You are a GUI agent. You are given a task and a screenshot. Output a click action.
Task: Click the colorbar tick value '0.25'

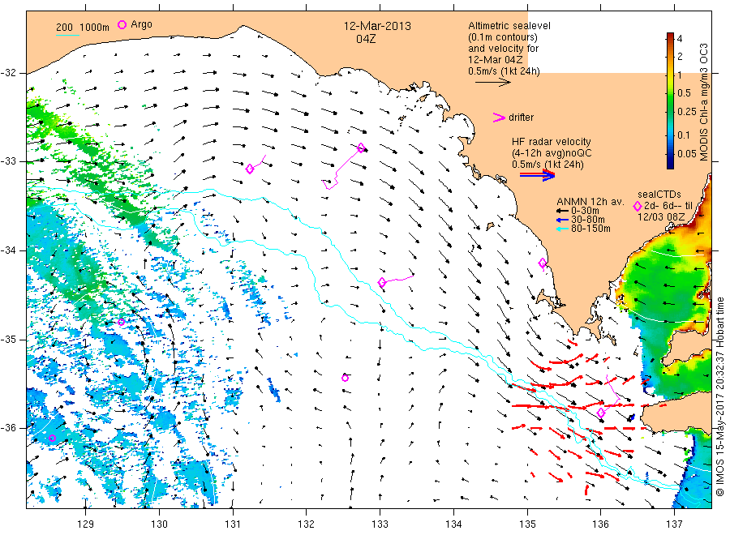tap(687, 112)
